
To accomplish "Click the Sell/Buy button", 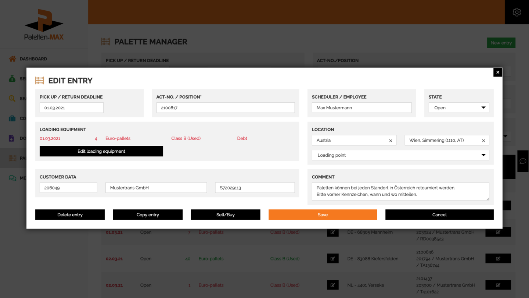I will tap(226, 215).
